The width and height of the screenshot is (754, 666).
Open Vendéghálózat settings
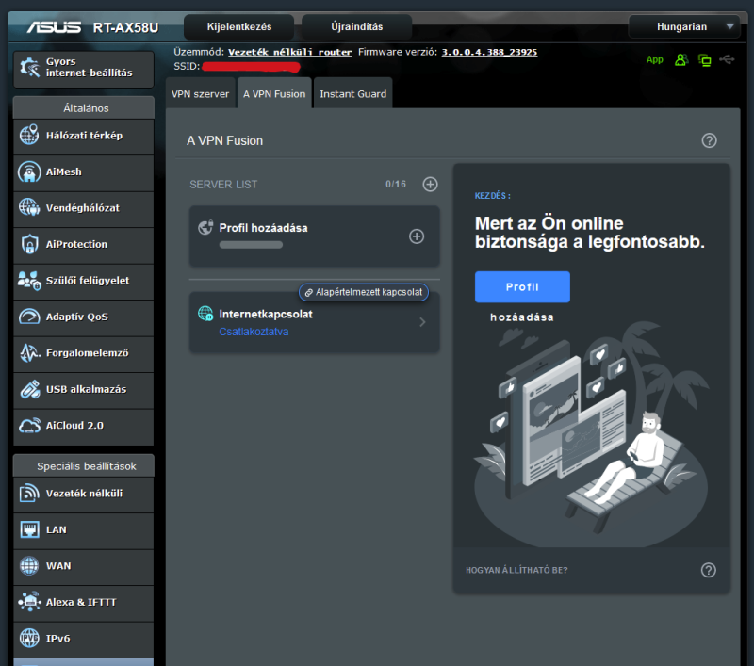point(84,208)
